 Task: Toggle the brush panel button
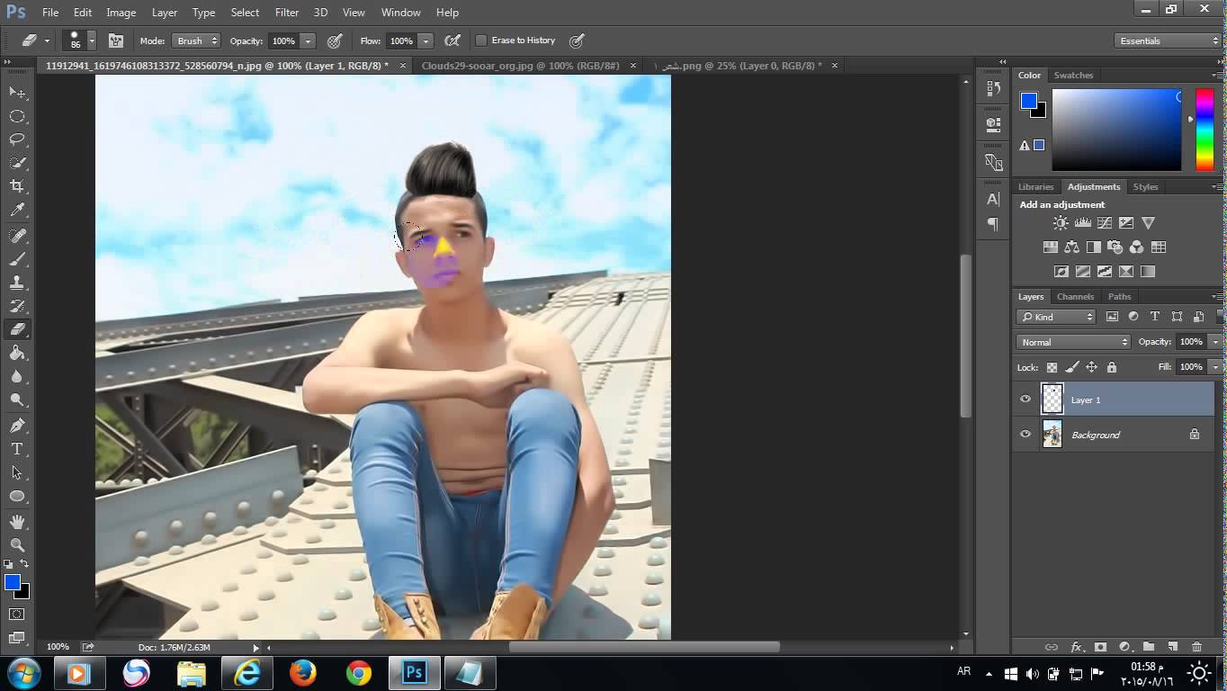pos(116,40)
